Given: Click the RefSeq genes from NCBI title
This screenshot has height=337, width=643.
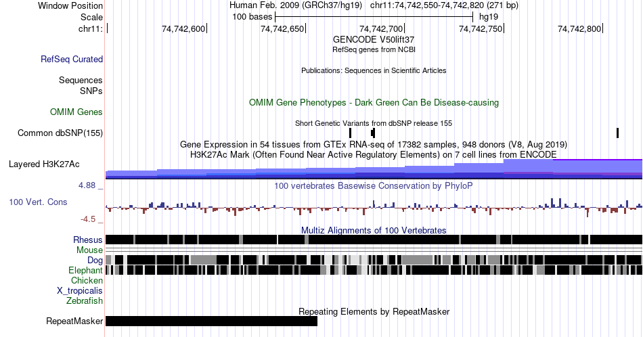Looking at the screenshot, I should coord(374,49).
